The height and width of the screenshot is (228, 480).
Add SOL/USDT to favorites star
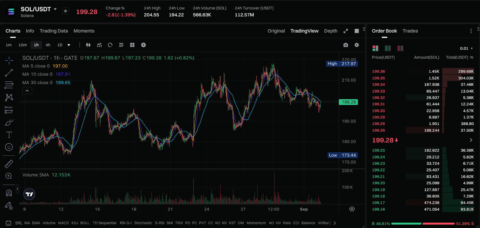click(65, 11)
